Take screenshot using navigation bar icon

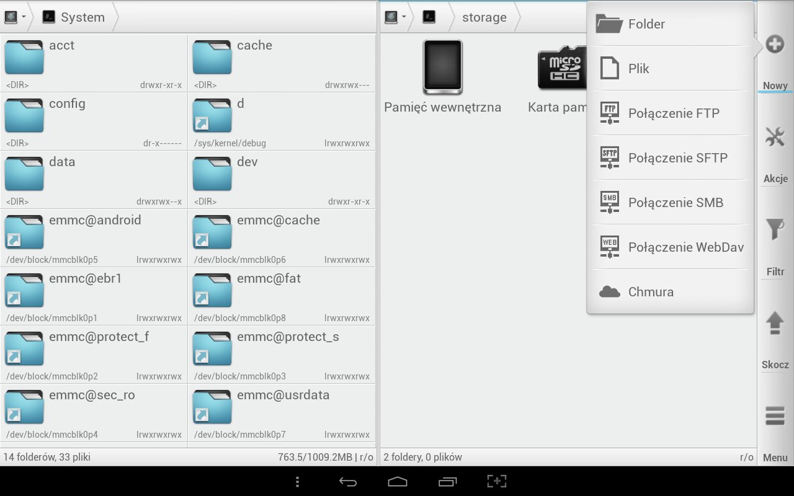[496, 481]
